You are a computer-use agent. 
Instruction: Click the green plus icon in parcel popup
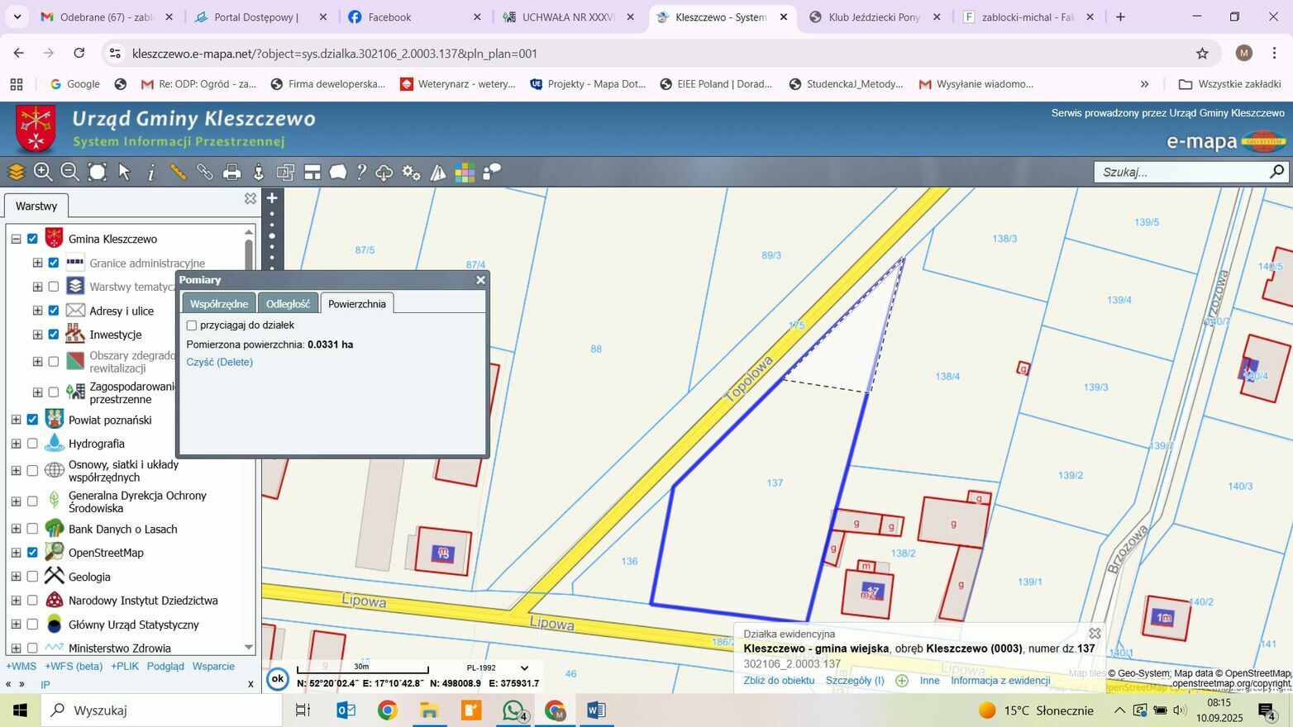pyautogui.click(x=902, y=681)
